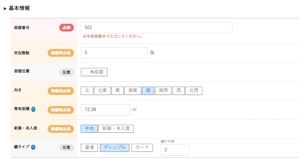Switch to 新築・未入居 option
306x165 pixels.
tap(116, 129)
